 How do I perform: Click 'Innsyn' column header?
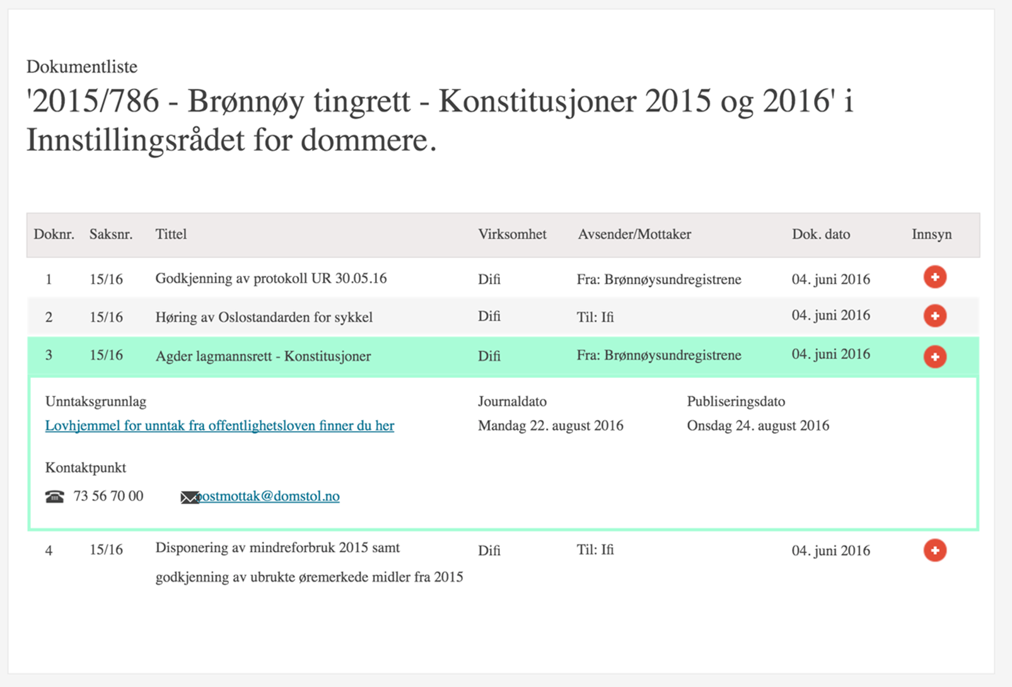pos(932,234)
